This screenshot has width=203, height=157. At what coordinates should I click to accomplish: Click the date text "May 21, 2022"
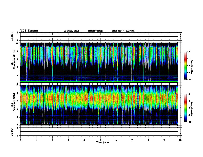tap(72, 31)
